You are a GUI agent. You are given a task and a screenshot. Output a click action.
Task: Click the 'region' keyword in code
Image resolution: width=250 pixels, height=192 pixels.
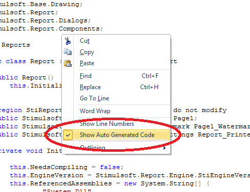coord(11,110)
